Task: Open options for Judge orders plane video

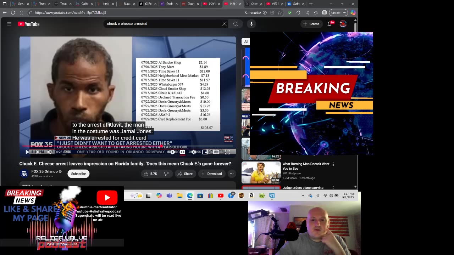Action: pos(333,187)
